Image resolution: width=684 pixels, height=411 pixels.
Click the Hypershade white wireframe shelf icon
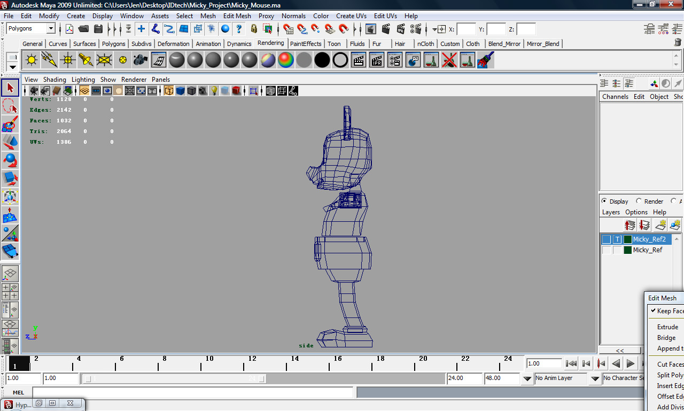(x=159, y=60)
